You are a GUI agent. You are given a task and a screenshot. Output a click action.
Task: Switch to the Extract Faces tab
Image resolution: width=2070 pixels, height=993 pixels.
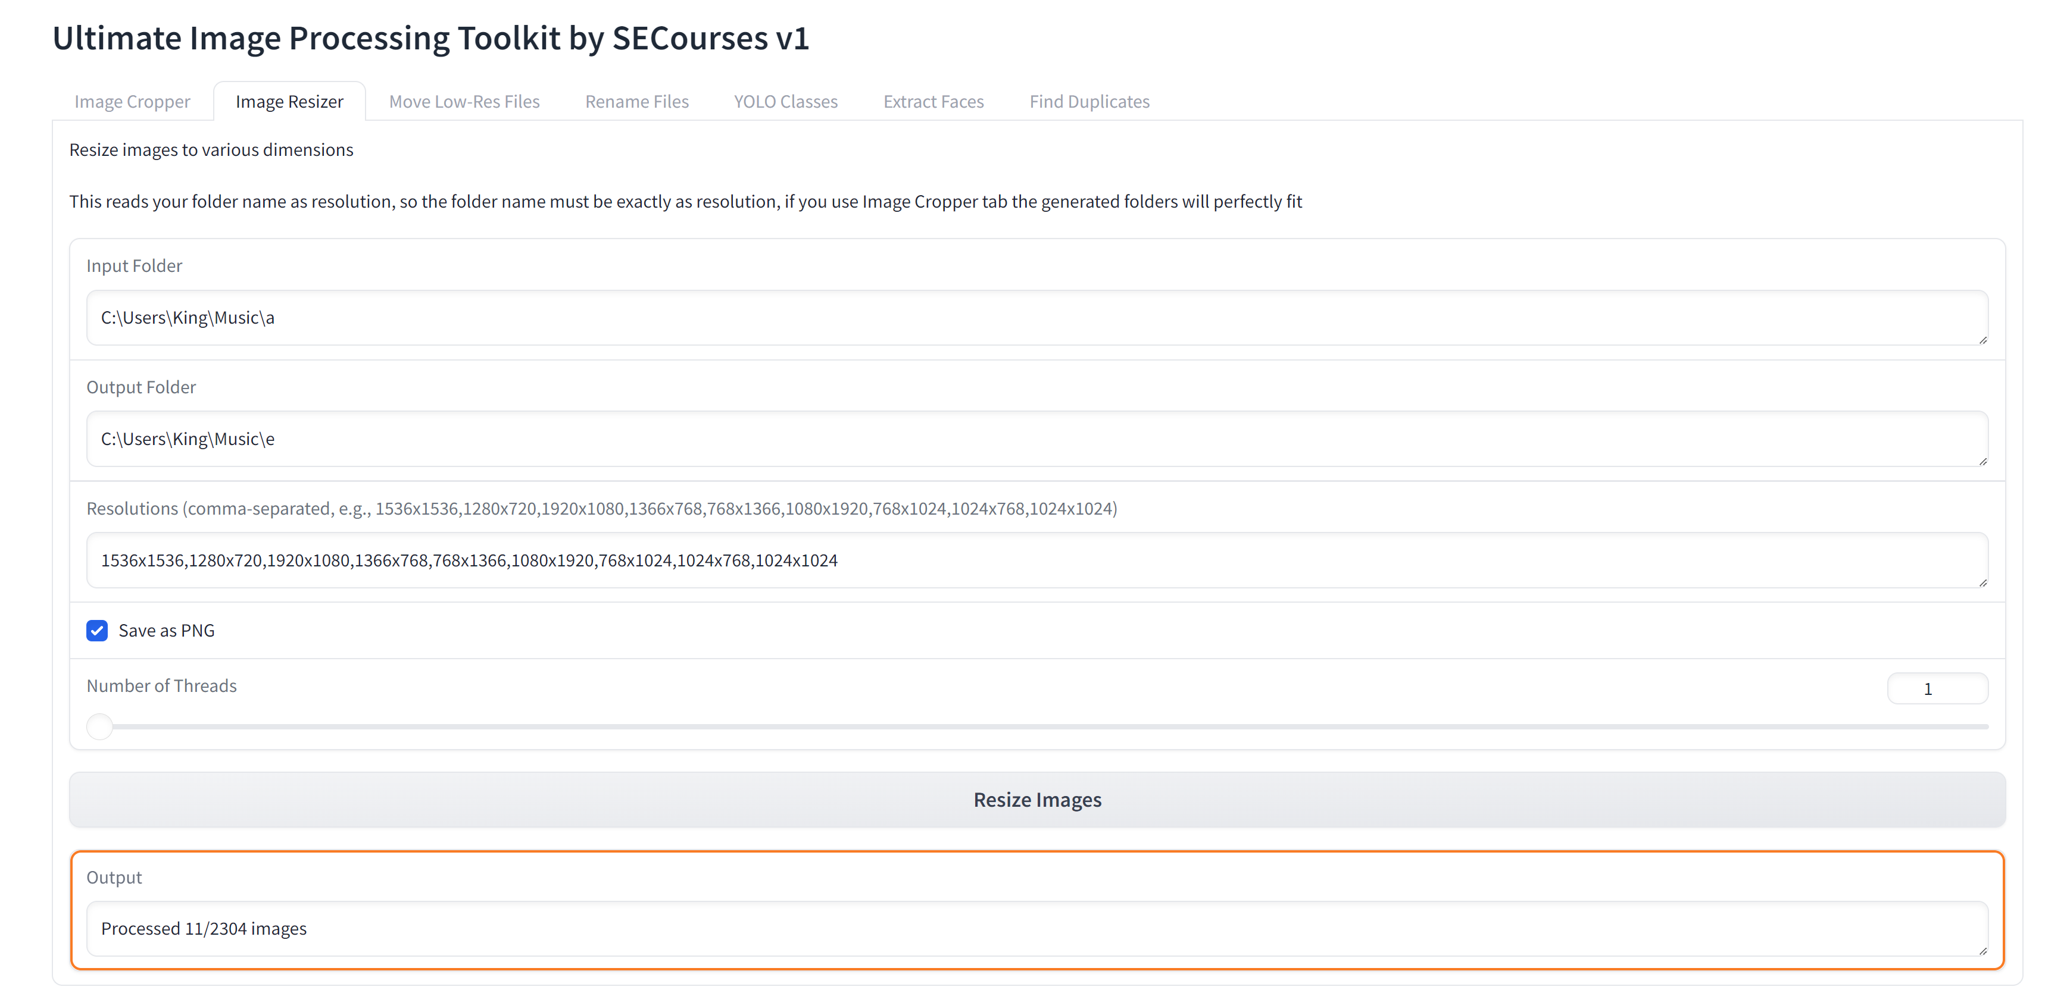[x=933, y=101]
